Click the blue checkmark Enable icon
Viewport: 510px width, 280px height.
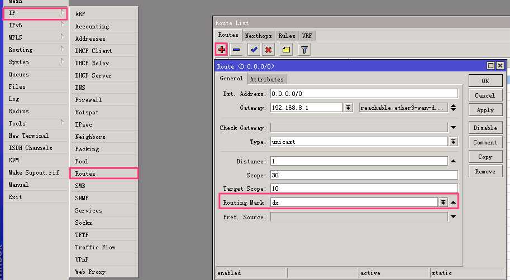pyautogui.click(x=254, y=50)
